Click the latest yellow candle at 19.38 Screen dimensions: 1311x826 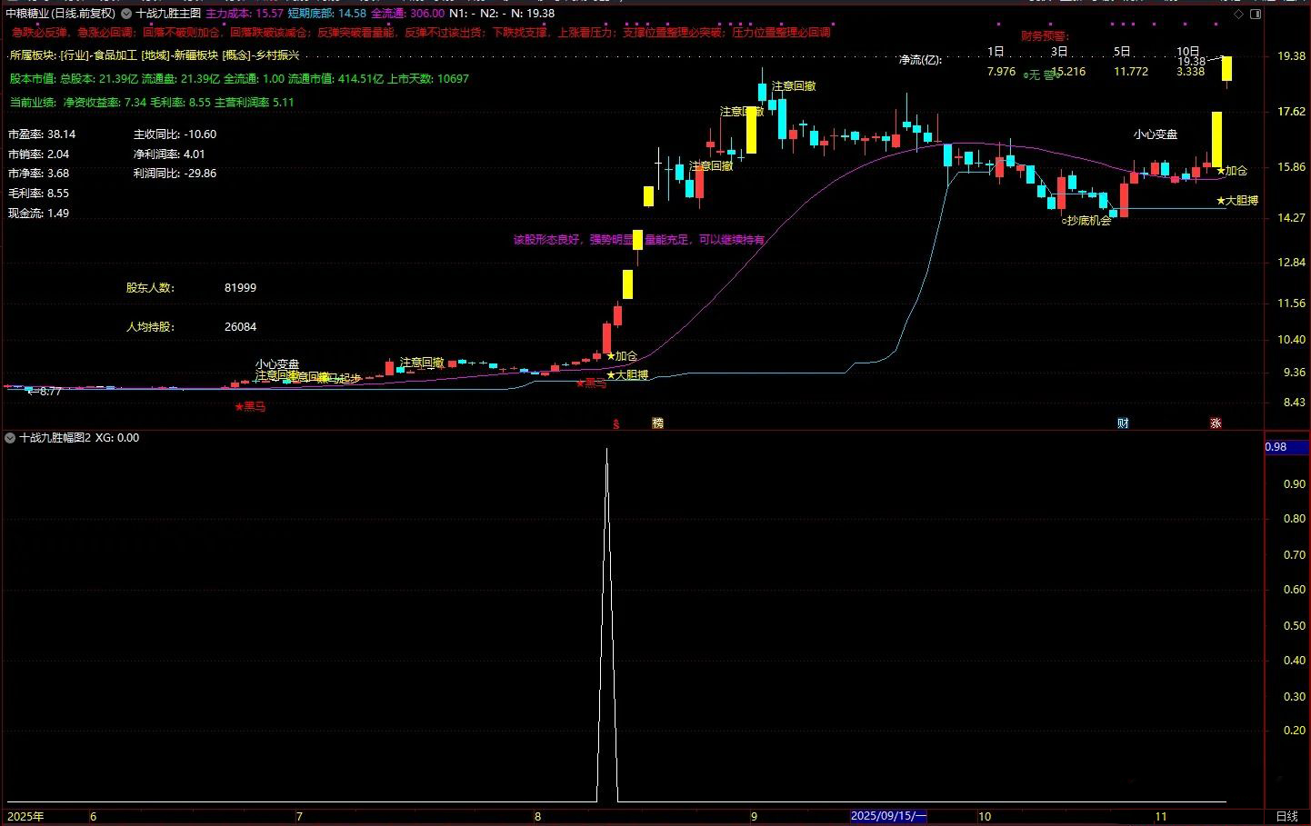coord(1226,69)
